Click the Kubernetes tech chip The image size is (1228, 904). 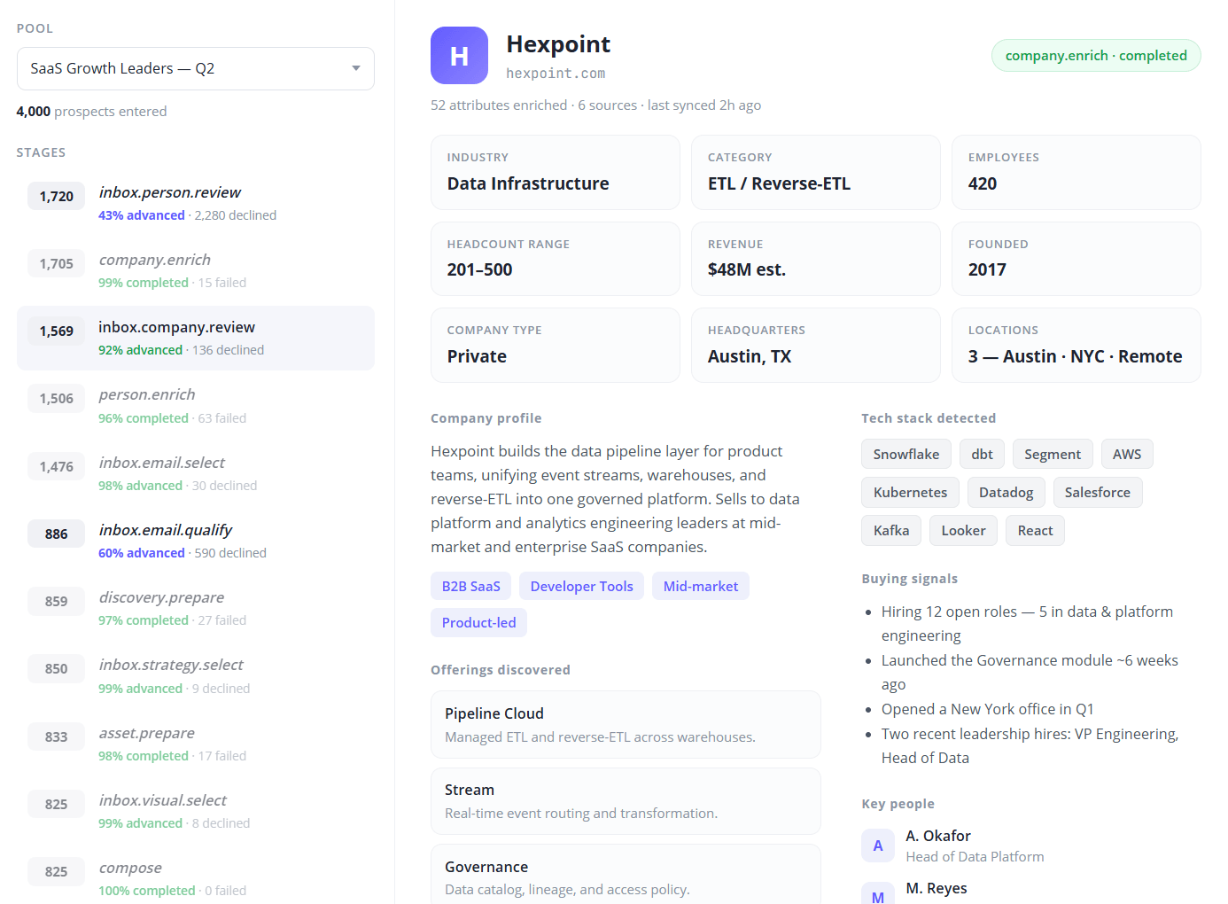coord(910,492)
